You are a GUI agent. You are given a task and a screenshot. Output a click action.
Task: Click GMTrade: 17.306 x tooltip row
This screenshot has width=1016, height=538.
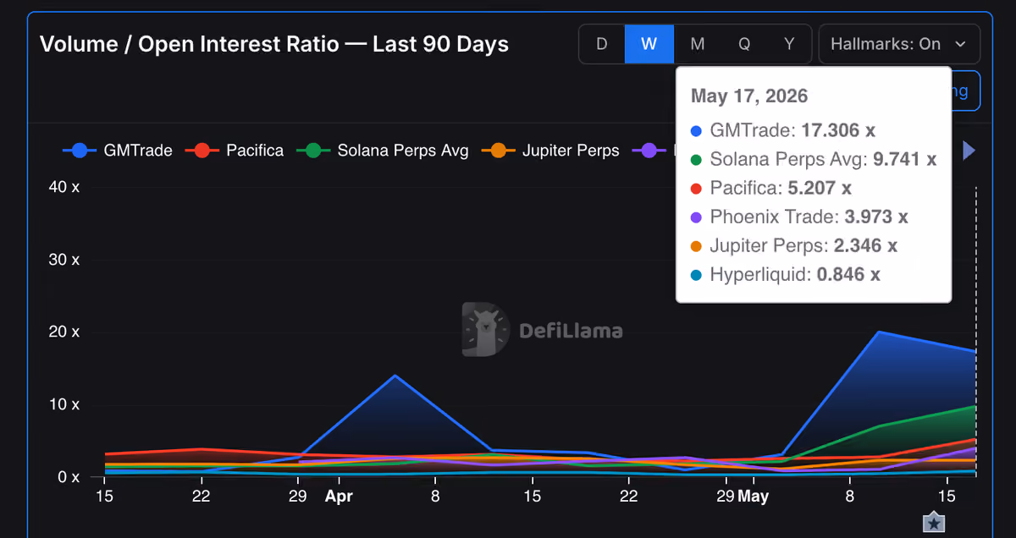click(x=783, y=131)
